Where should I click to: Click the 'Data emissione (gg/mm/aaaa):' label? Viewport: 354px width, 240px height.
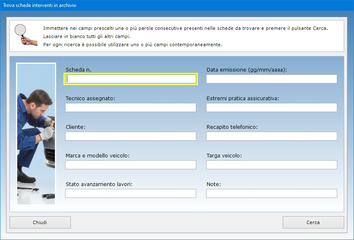[x=247, y=70]
